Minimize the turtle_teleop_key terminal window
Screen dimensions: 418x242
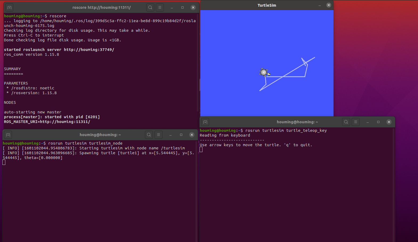[368, 122]
